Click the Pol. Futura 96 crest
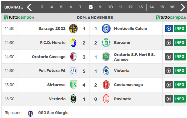This screenshot has width=187, height=118. [73, 71]
